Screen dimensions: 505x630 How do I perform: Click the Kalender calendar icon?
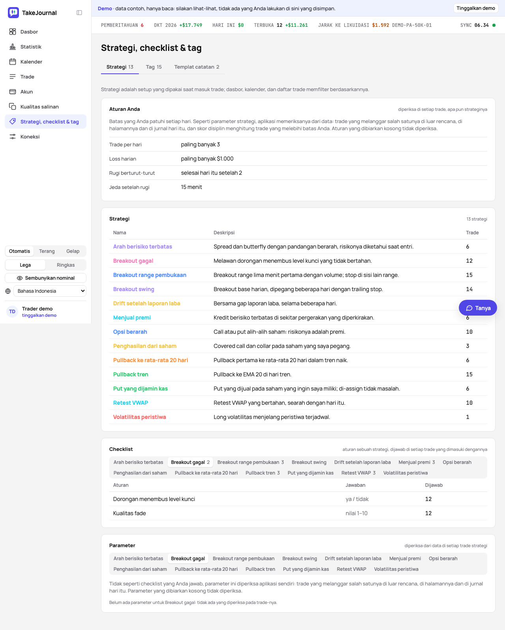coord(13,62)
